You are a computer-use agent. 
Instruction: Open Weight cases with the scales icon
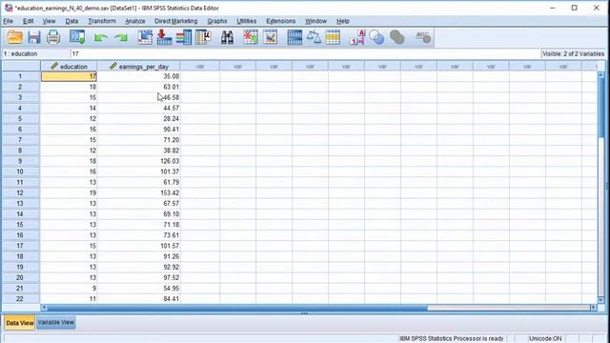(314, 37)
